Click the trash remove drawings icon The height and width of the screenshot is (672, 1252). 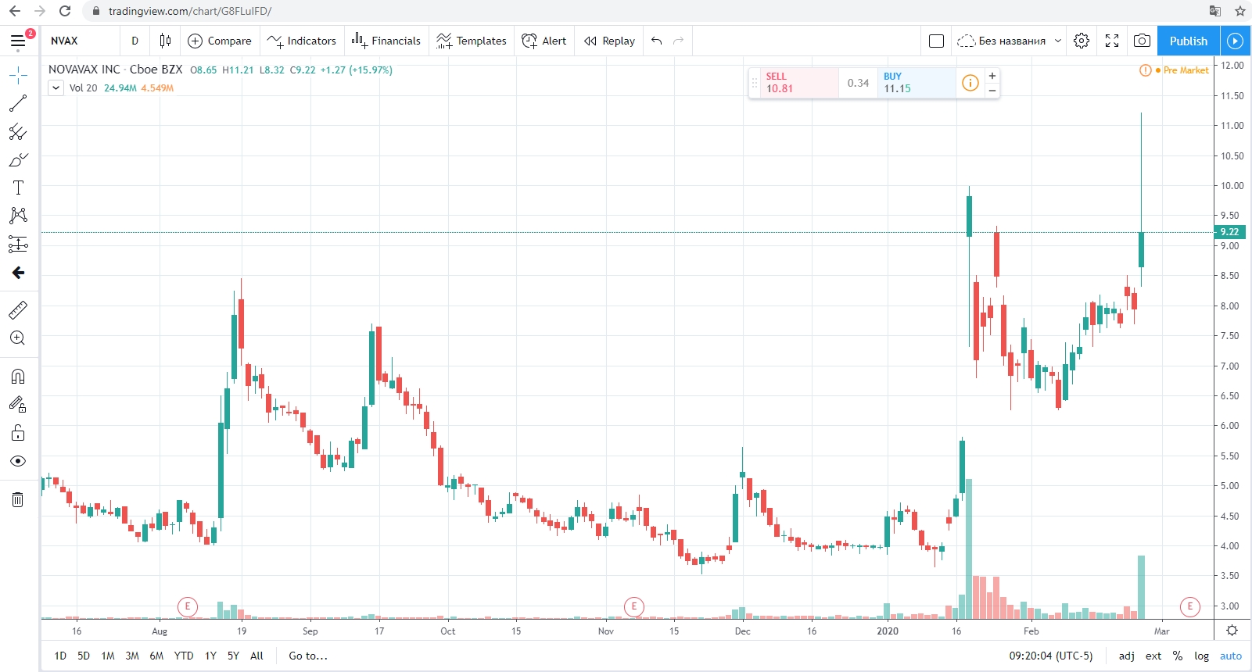click(x=18, y=499)
